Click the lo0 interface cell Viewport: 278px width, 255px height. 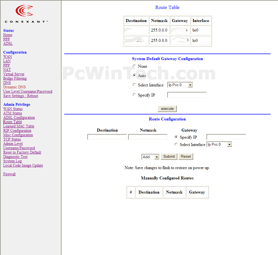[201, 41]
